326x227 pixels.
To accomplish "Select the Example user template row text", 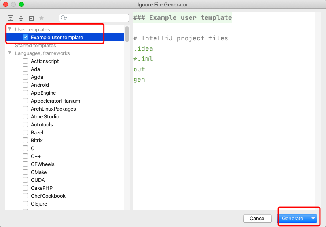I will pos(57,38).
